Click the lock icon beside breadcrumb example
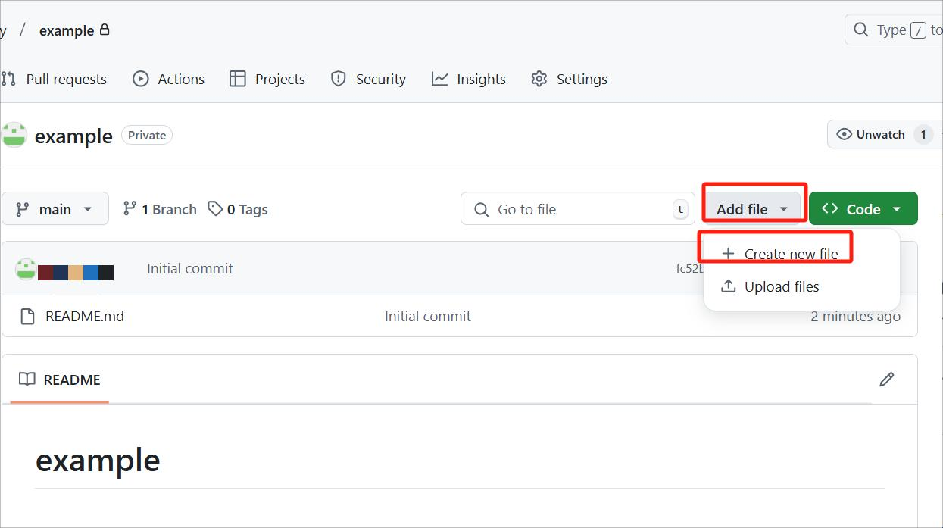The height and width of the screenshot is (528, 943). [105, 30]
